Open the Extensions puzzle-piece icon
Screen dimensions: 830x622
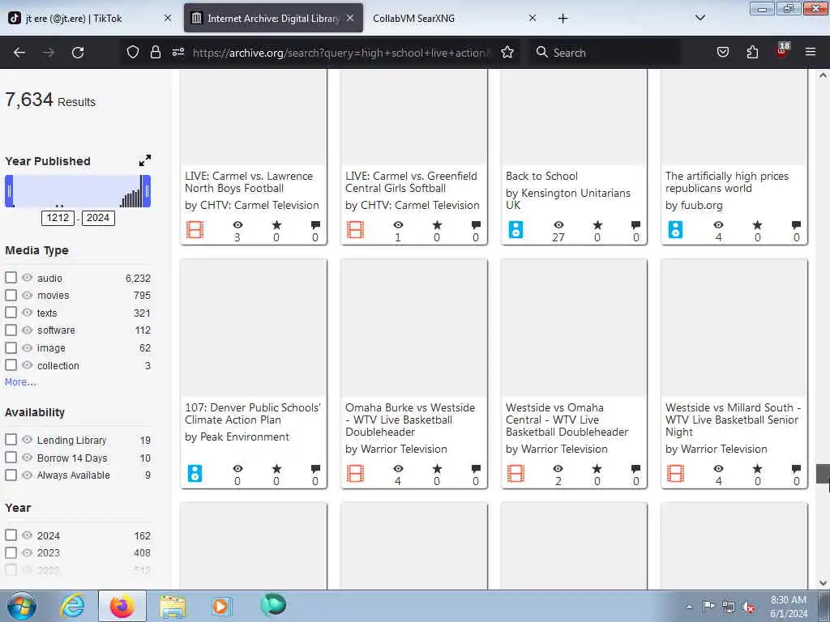point(752,52)
